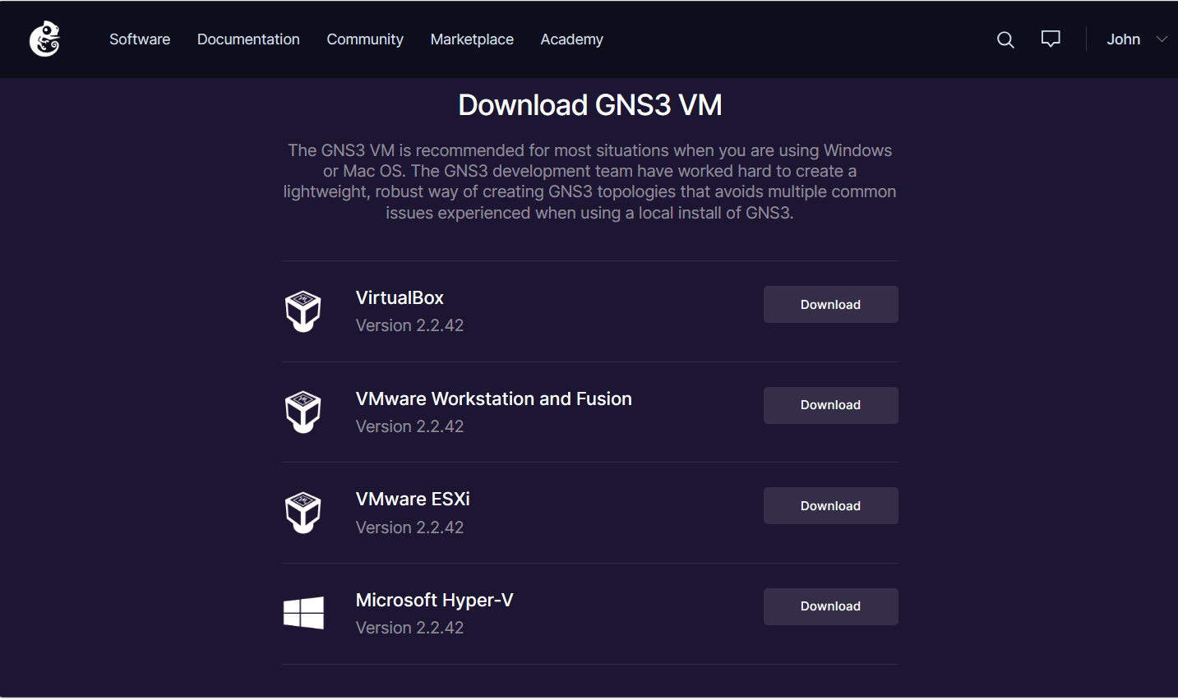Download the VMware Workstation and Fusion VM
1178x700 pixels.
(x=830, y=405)
